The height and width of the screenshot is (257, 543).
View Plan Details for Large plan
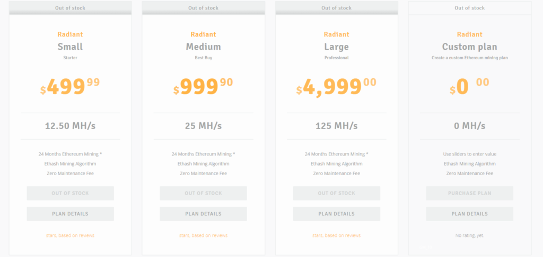337,214
